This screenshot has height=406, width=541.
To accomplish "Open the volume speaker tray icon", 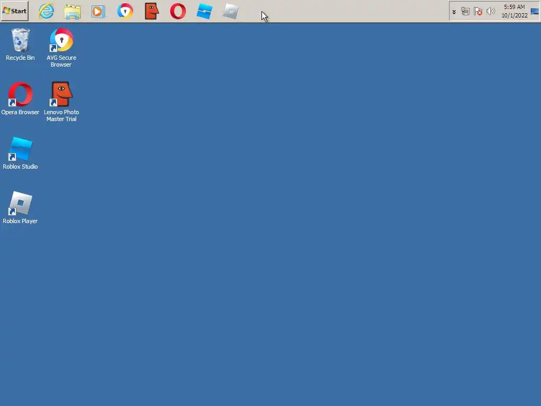I will [490, 12].
